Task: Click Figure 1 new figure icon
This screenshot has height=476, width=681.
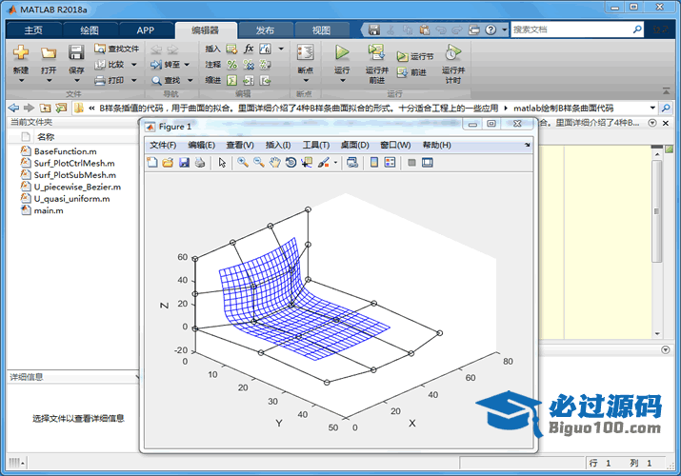Action: [x=152, y=163]
